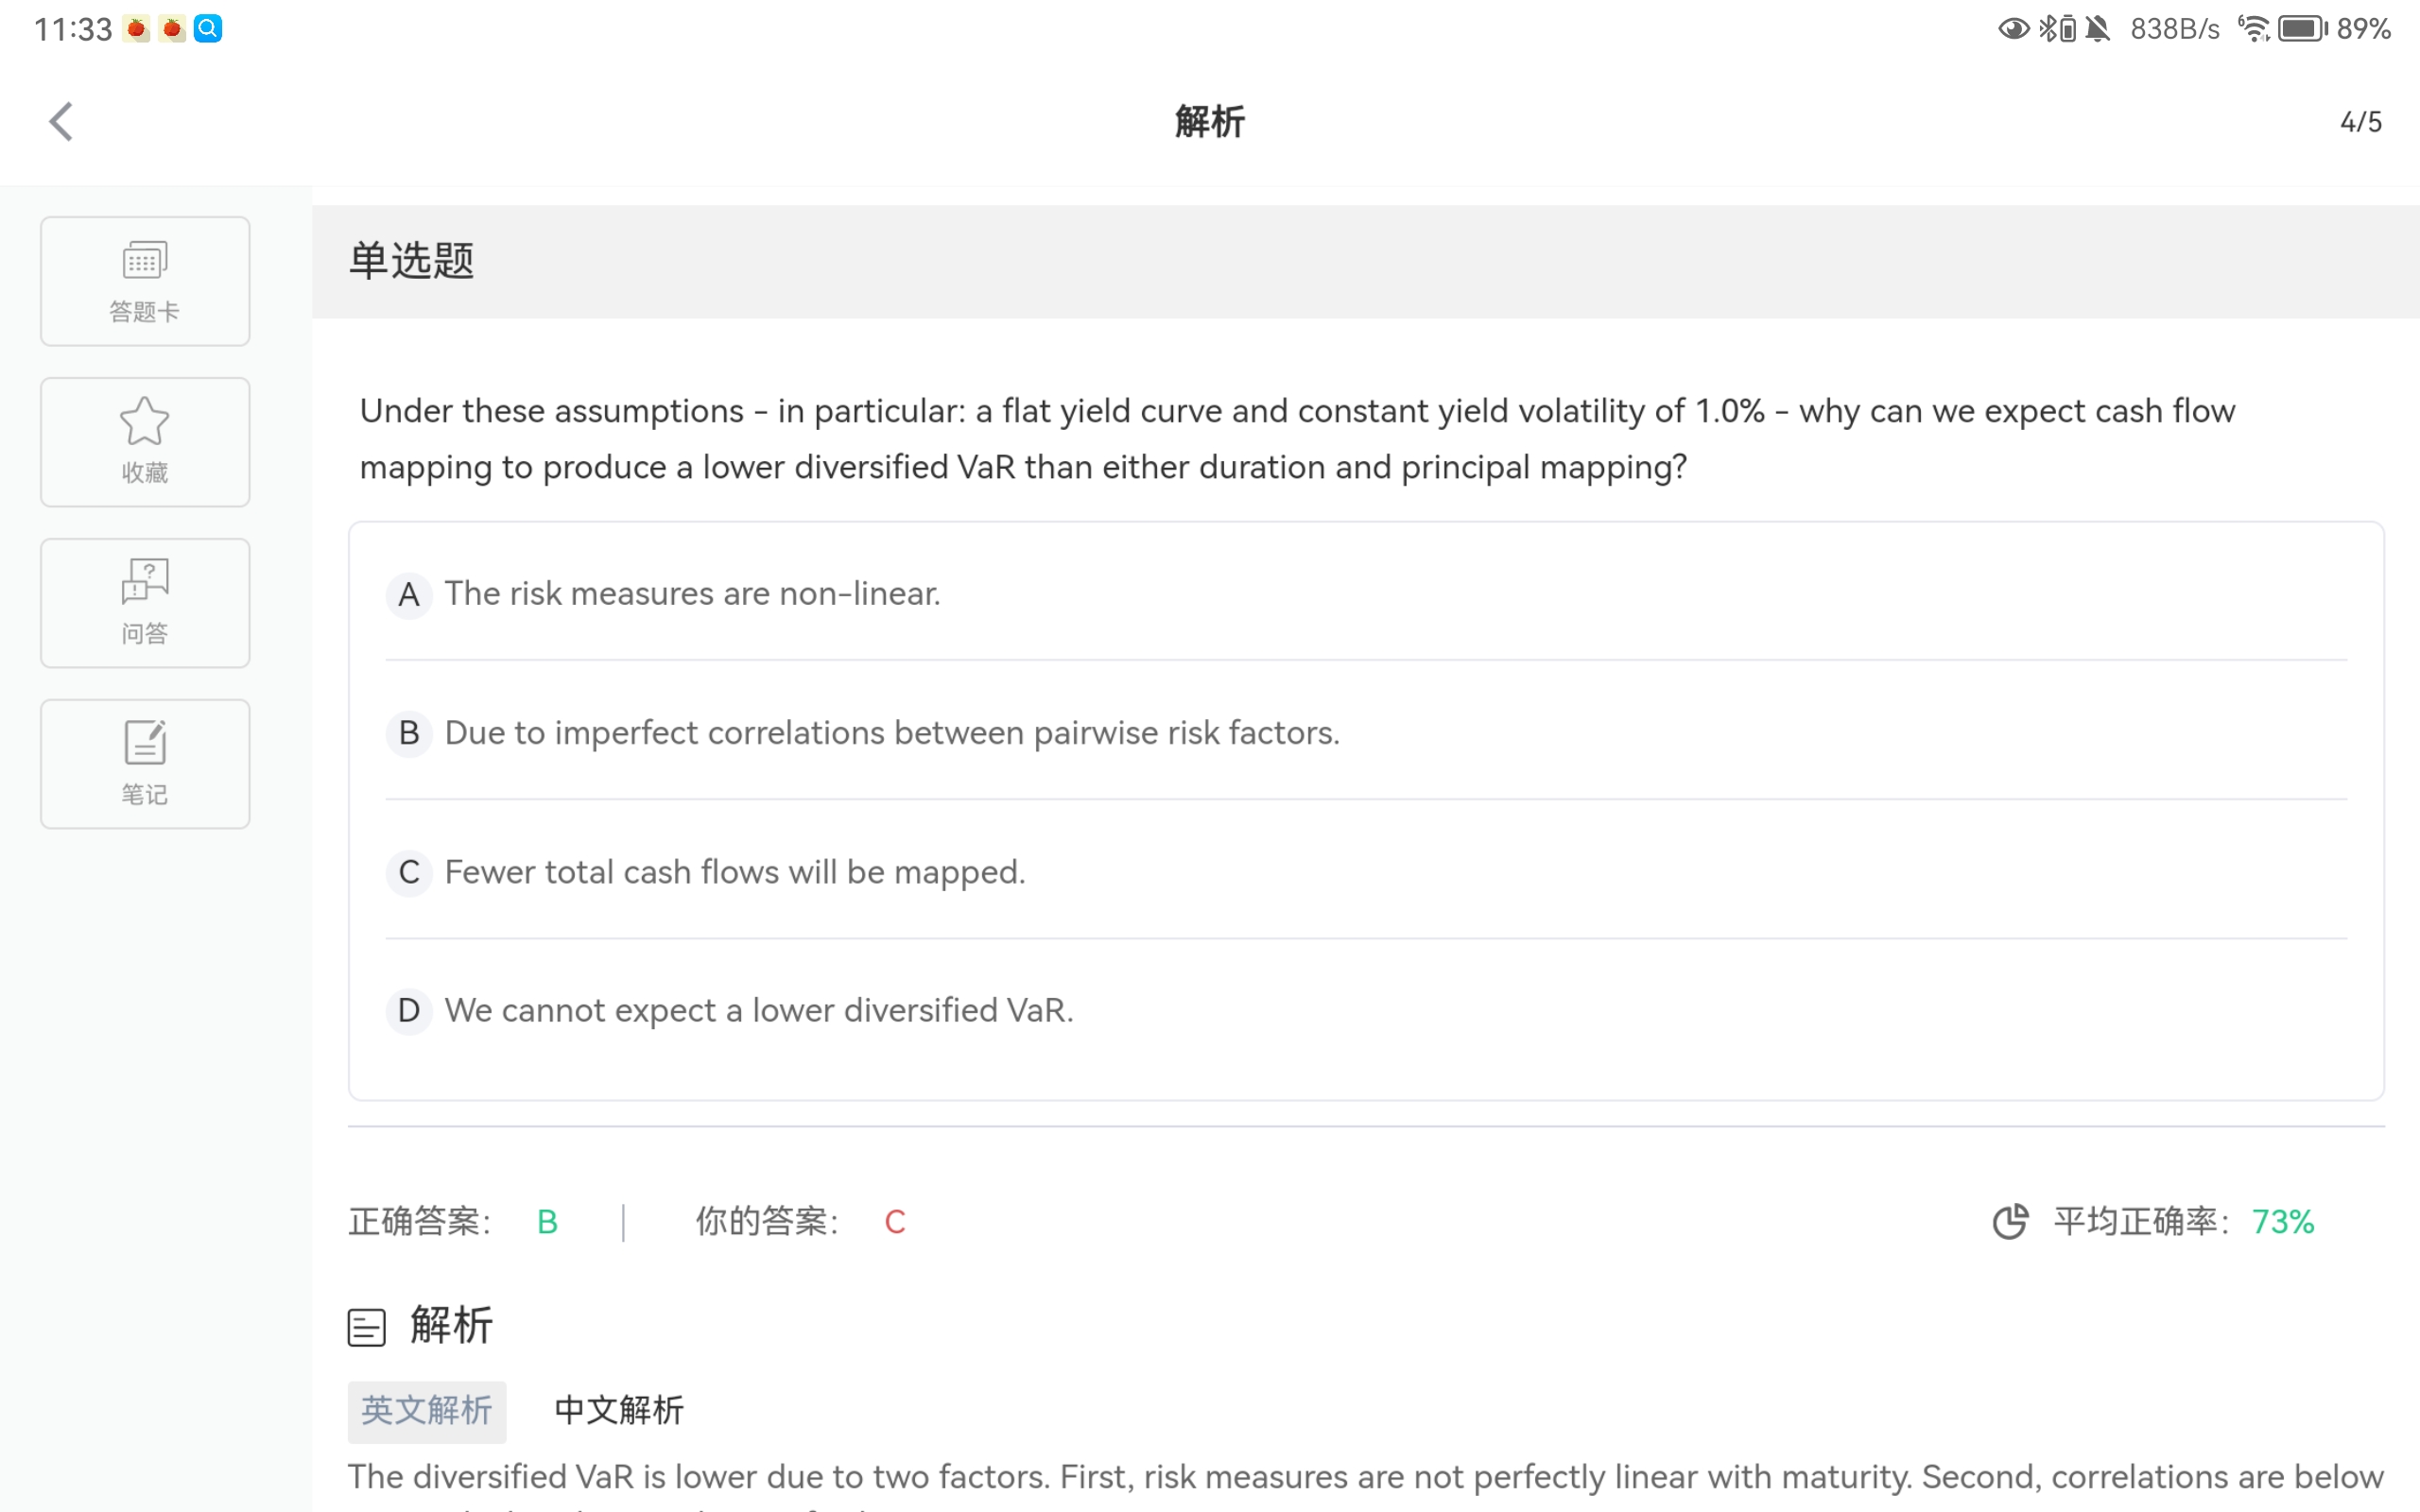Tap your answer letter C in red
The image size is (2420, 1512).
tap(894, 1221)
